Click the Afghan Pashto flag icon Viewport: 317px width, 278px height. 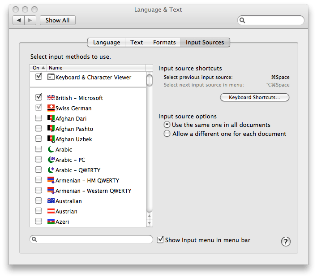(51, 129)
